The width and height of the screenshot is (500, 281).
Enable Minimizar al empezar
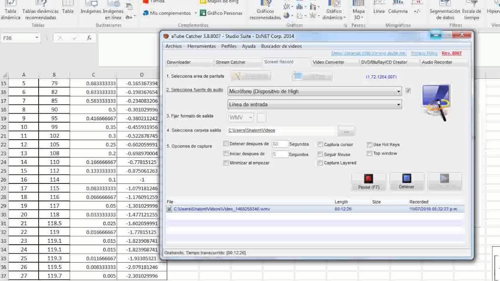tap(226, 163)
